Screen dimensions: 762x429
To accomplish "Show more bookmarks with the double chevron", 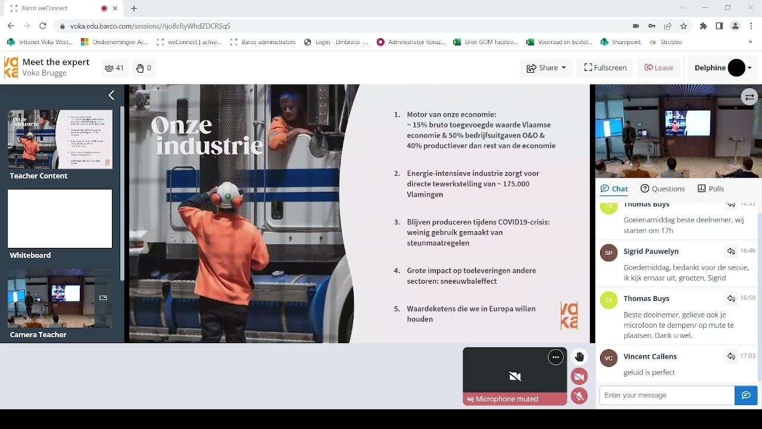I will point(750,42).
